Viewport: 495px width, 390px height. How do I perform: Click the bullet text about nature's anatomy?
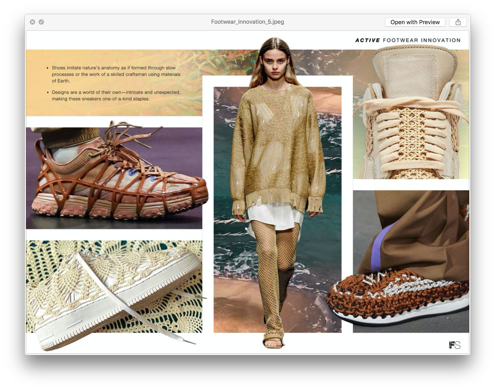116,74
